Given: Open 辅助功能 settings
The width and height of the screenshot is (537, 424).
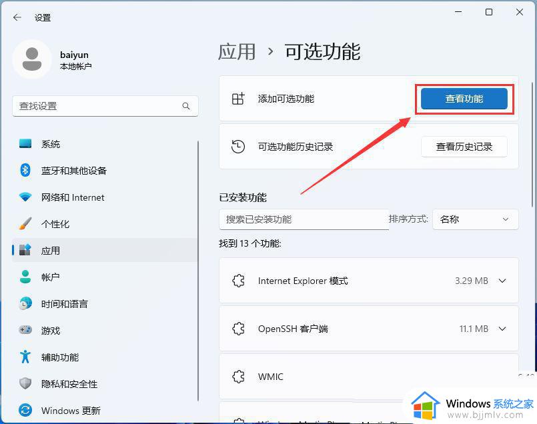Looking at the screenshot, I should [x=105, y=357].
